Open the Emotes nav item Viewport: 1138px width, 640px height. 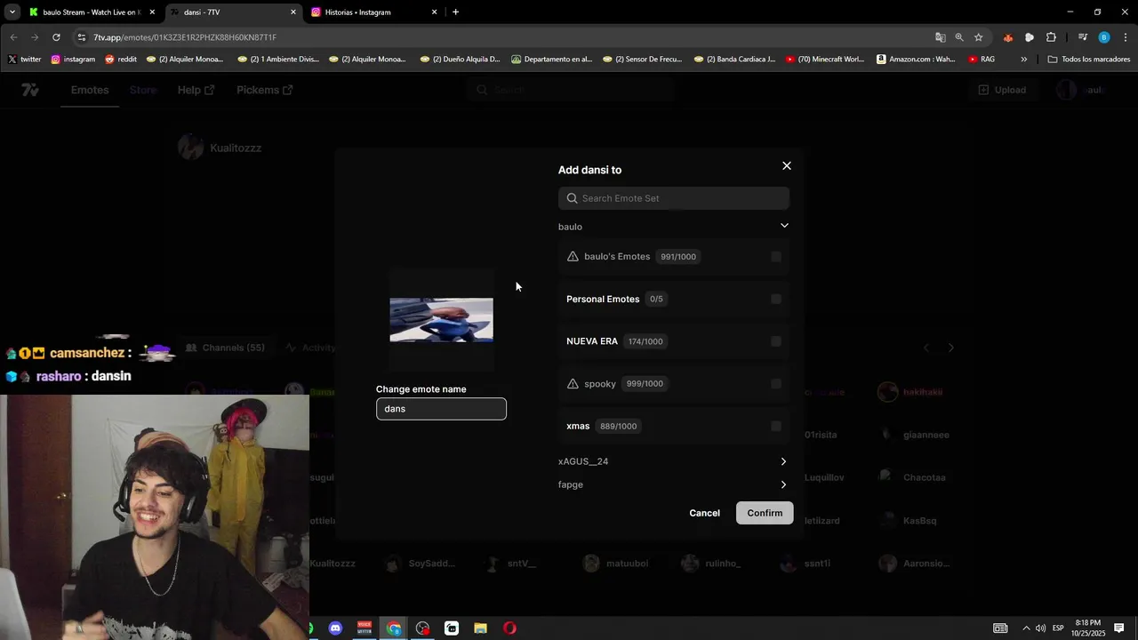point(90,90)
